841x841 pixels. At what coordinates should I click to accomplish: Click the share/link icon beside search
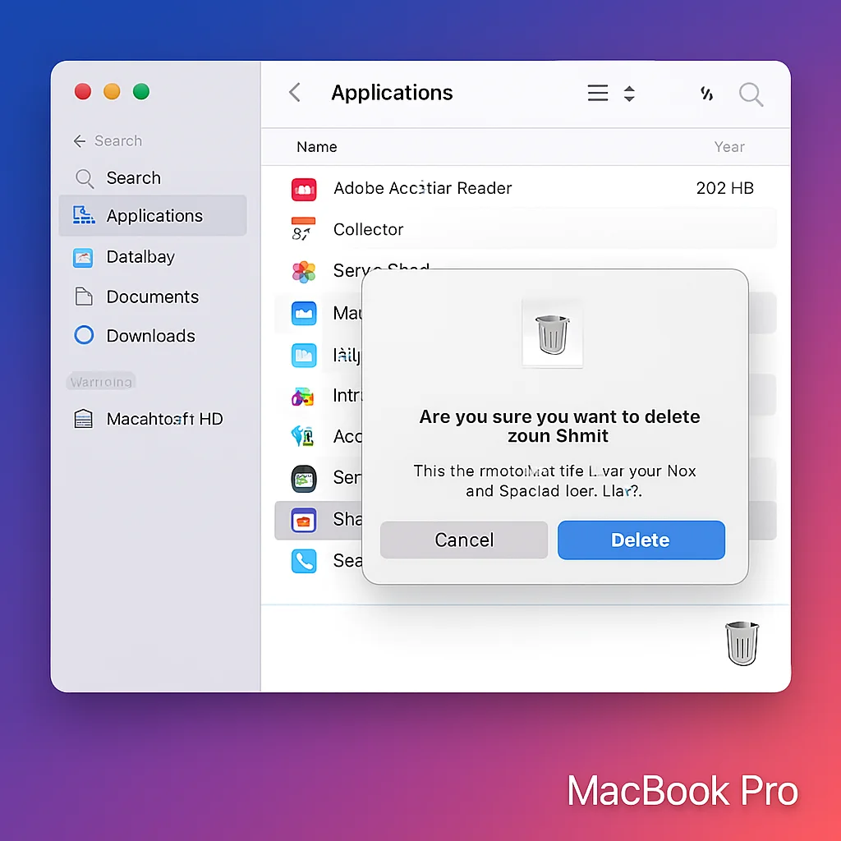[706, 94]
